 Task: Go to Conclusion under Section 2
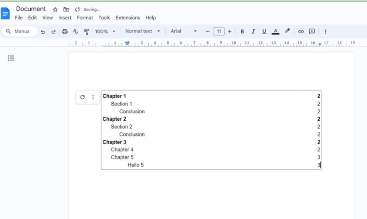pyautogui.click(x=132, y=134)
